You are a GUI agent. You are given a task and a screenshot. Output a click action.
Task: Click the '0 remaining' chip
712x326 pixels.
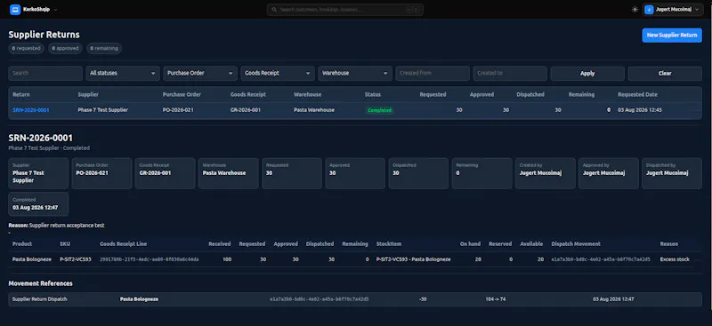coord(104,48)
